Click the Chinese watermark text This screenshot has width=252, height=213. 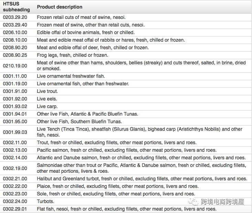pyautogui.click(x=222, y=202)
